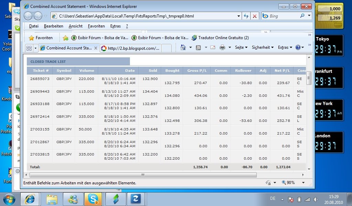Open the Seite command bar dropdown
Screen dimensions: 352x206
(241, 47)
